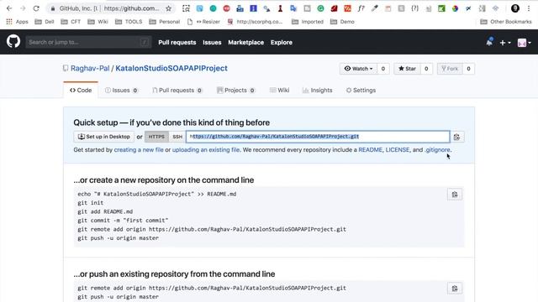Switch to the Projects tab

click(x=236, y=90)
